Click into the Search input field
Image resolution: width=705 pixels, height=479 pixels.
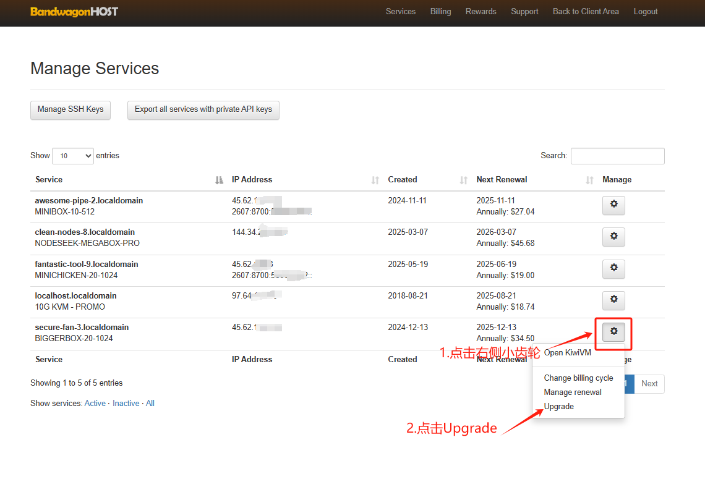[617, 156]
